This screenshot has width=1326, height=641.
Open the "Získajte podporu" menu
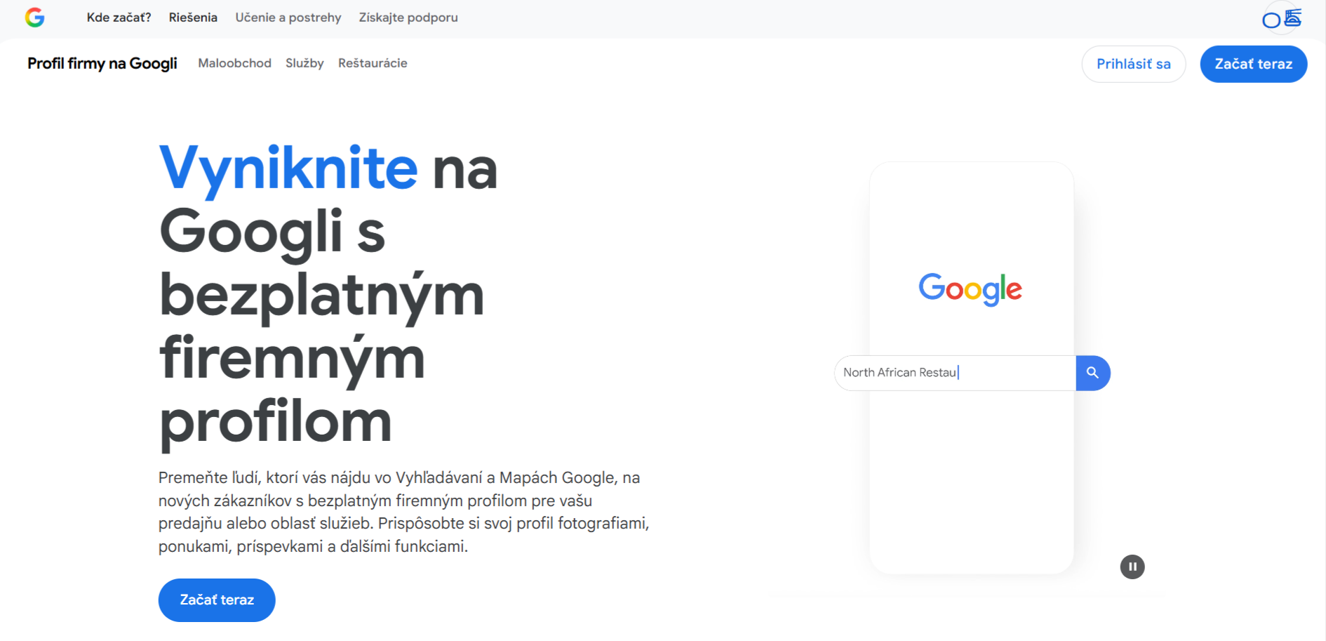[x=408, y=18]
